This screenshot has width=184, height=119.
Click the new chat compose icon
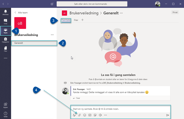[x=52, y=4]
